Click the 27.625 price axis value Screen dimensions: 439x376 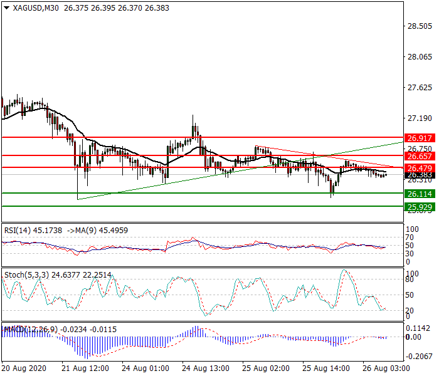420,88
